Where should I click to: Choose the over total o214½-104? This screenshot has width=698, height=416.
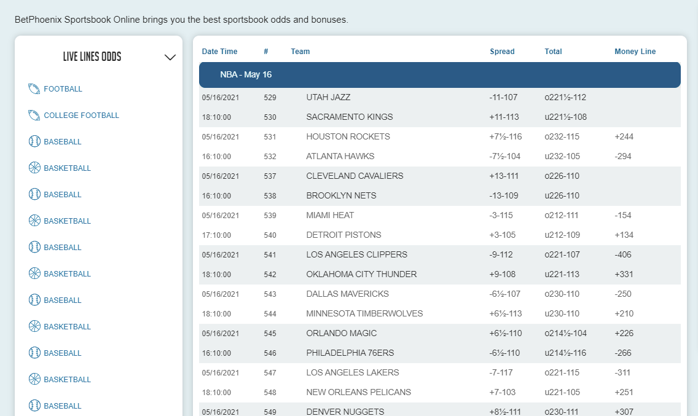coord(566,333)
